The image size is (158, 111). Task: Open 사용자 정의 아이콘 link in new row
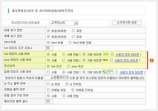(127, 60)
